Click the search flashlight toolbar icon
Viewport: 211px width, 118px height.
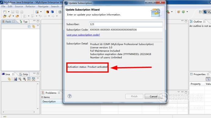tap(9, 16)
